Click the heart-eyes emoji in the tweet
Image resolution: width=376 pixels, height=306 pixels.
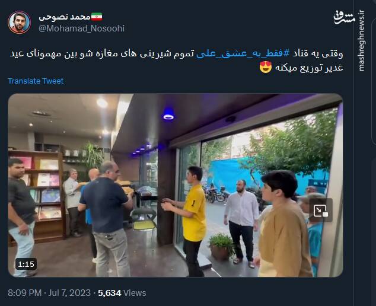click(x=266, y=67)
